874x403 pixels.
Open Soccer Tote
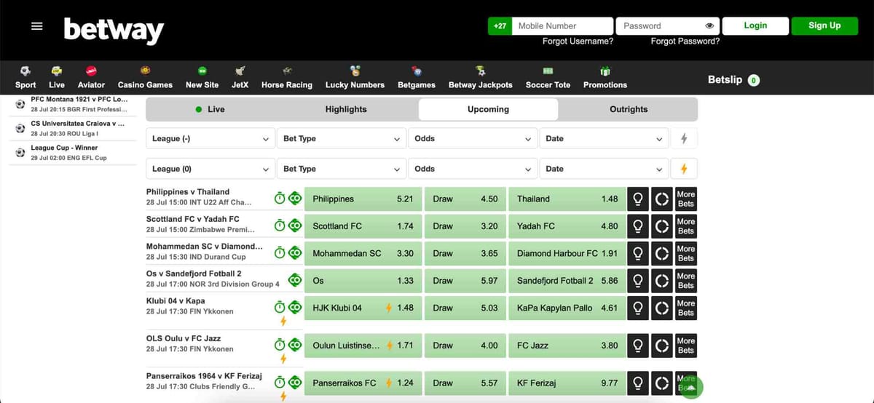[548, 78]
